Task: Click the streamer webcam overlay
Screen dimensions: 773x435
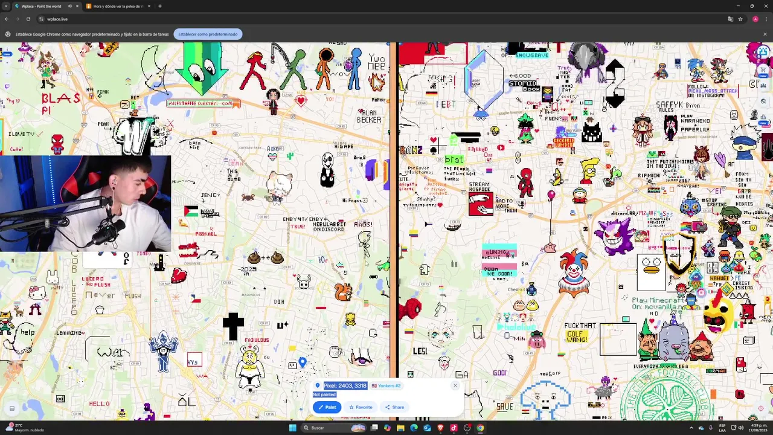Action: click(85, 204)
